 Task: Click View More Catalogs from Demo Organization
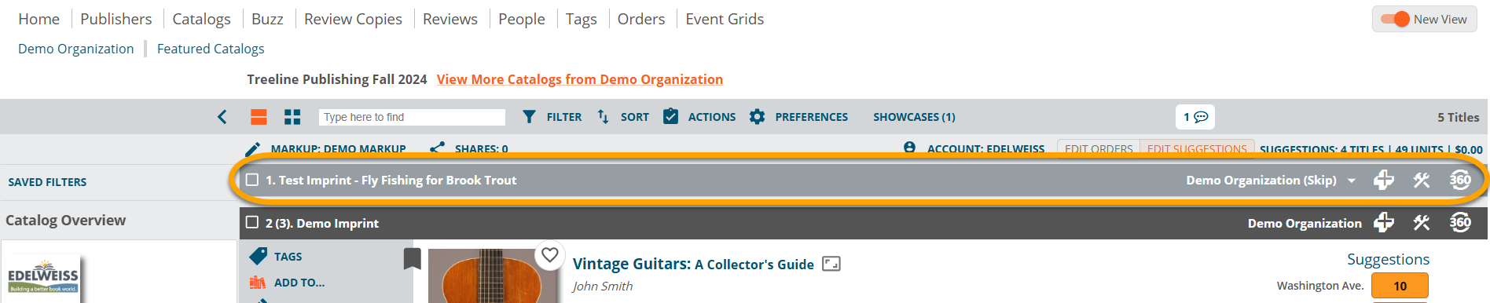click(x=580, y=79)
